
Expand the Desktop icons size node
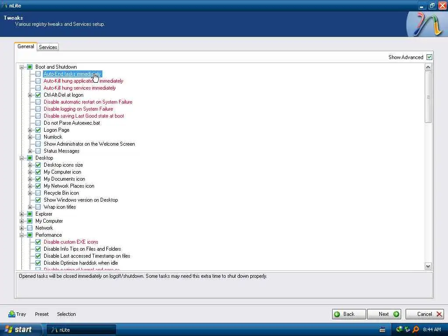pos(30,165)
